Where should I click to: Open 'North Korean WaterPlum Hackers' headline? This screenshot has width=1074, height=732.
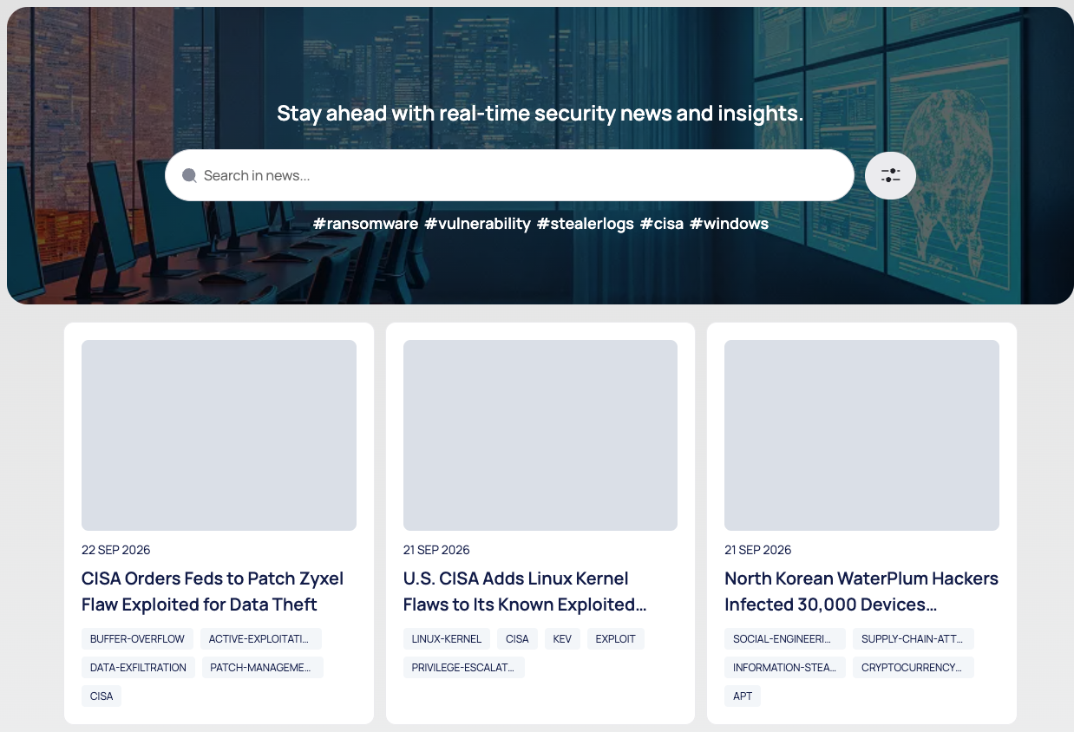[x=861, y=591]
